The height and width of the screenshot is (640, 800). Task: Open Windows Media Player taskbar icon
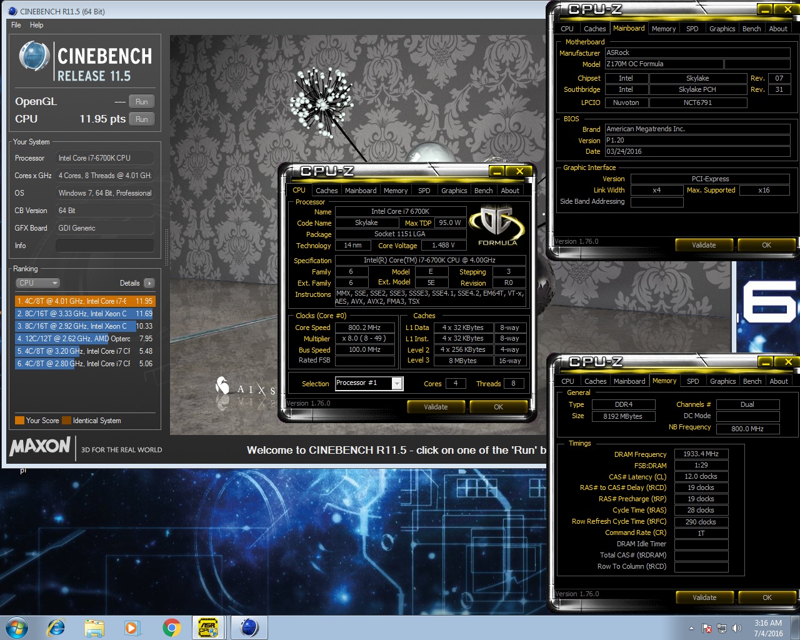point(132,627)
